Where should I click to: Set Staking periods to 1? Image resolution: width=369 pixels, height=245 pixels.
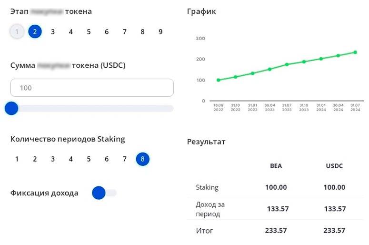(17, 159)
